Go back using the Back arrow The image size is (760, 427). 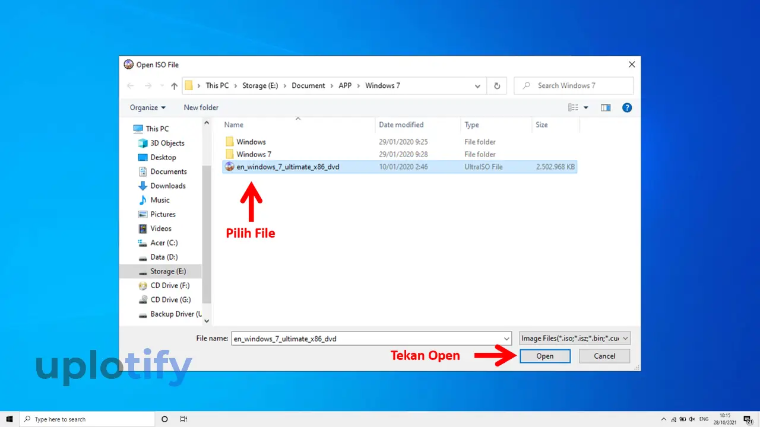[x=131, y=86]
